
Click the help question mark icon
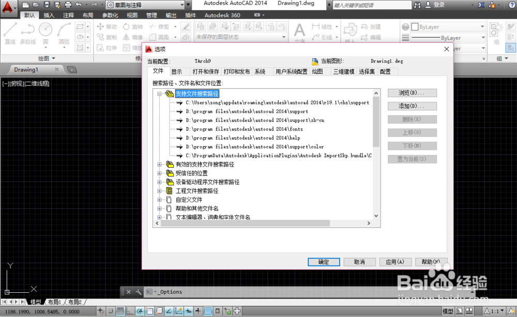512,5
